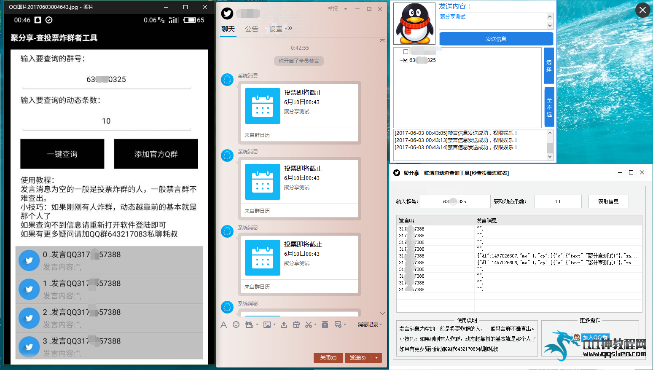The height and width of the screenshot is (370, 653).
Task: Click the down arrow of log panel scrollbar
Action: pos(550,157)
